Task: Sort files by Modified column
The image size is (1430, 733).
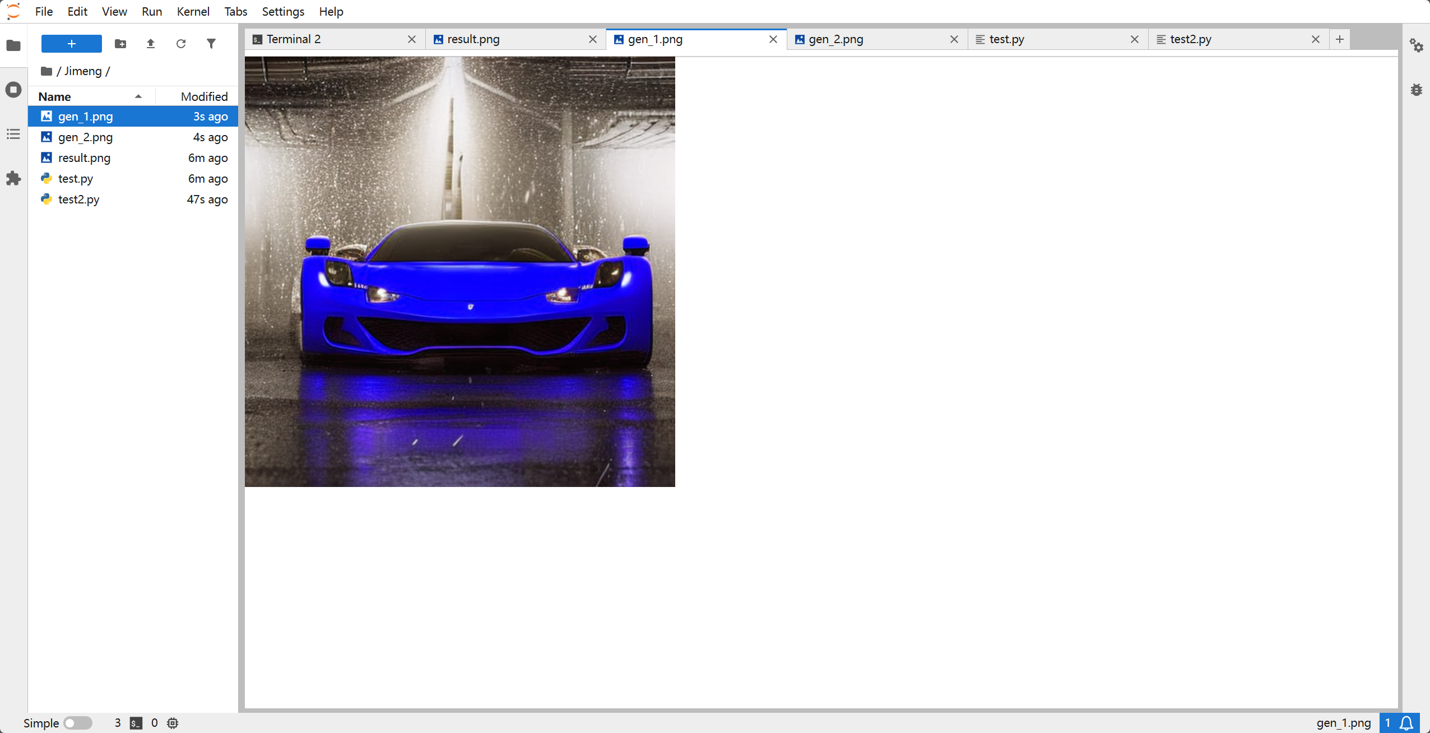Action: pyautogui.click(x=204, y=96)
